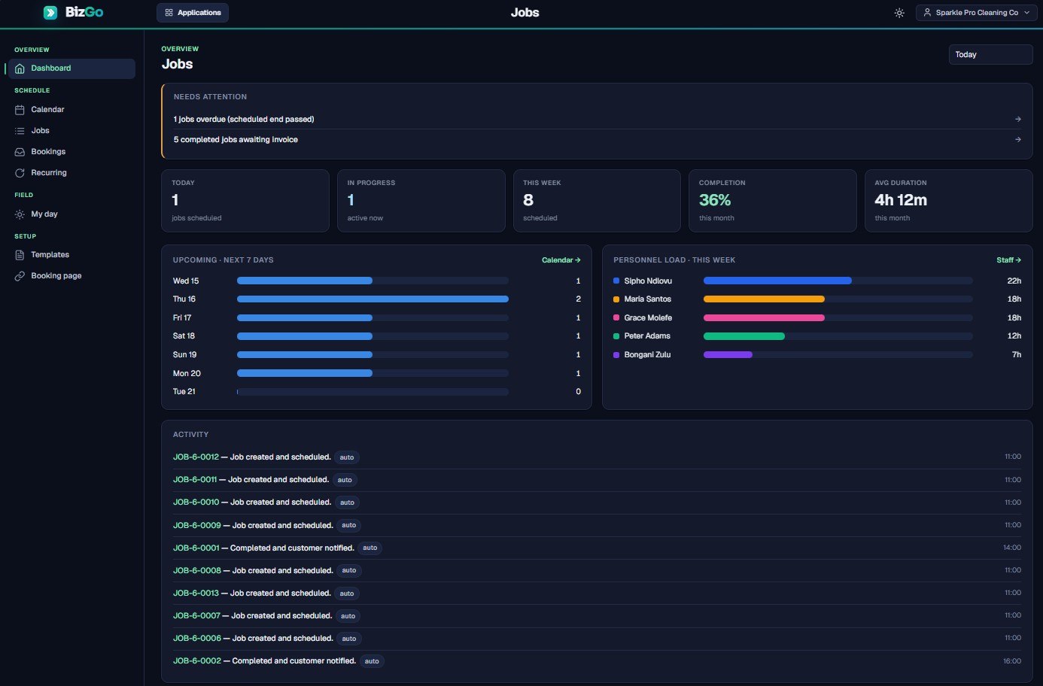This screenshot has width=1043, height=686.
Task: Click the Dashboard home icon
Action: click(20, 68)
